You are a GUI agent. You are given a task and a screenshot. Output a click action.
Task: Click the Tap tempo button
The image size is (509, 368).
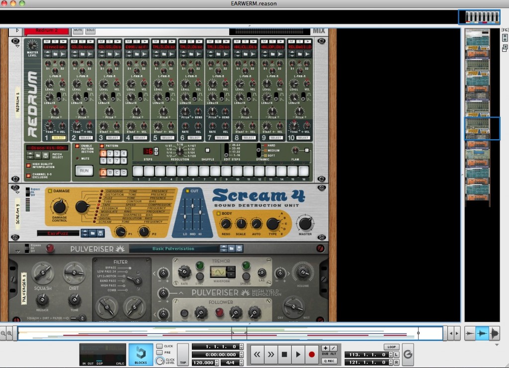[183, 355]
